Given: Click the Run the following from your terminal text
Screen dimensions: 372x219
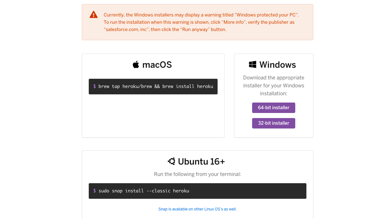Looking at the screenshot, I should (x=197, y=174).
